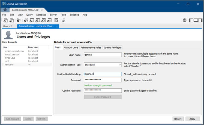
Task: Go to the home screen tab icon
Action: click(x=5, y=10)
